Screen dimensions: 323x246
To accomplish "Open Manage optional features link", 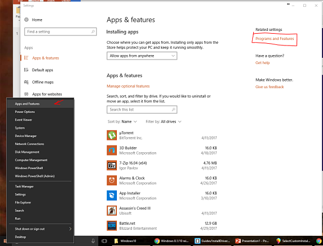I will click(128, 86).
